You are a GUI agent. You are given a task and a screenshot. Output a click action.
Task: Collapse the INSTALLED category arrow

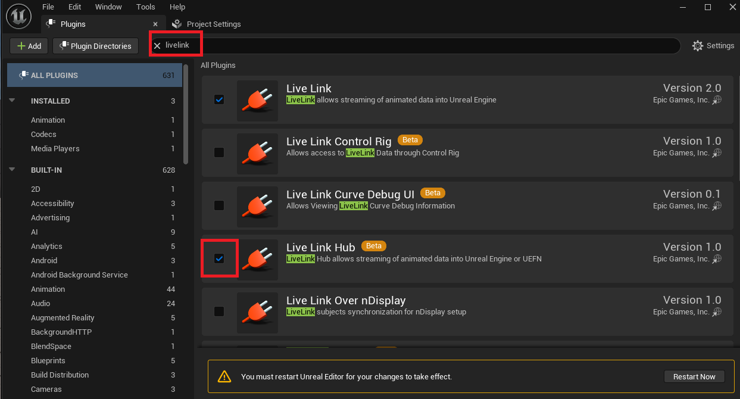[12, 101]
